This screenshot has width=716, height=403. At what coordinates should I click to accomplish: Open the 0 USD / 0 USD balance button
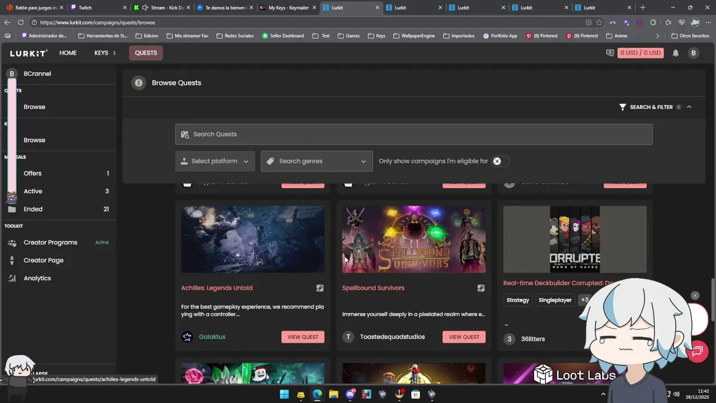(x=640, y=53)
